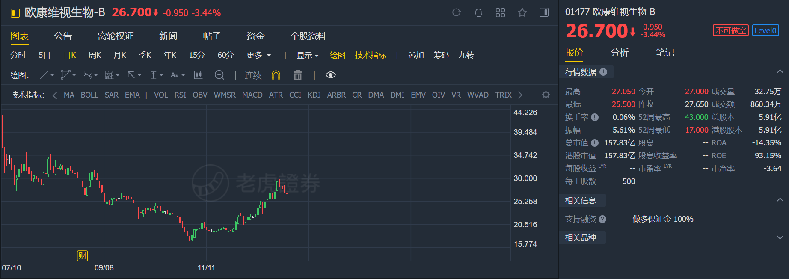Switch to the 新闻 tab
Screen dimensions: 789x279
point(168,36)
